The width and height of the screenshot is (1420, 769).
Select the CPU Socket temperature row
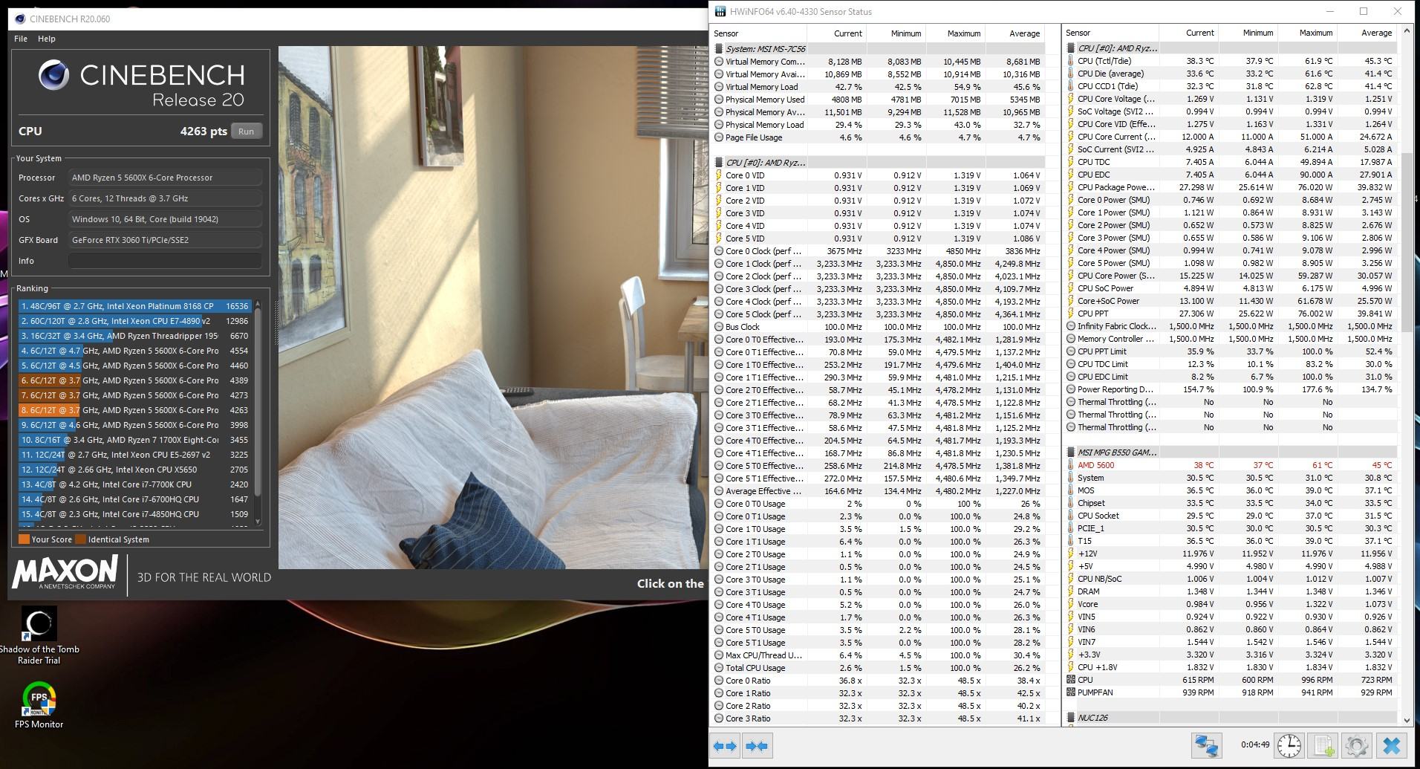coord(1231,516)
